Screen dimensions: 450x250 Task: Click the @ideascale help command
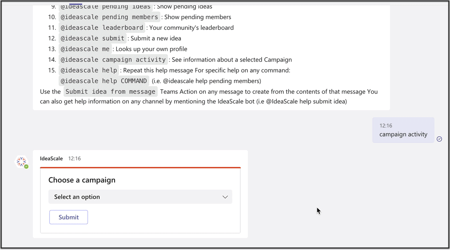tap(89, 70)
